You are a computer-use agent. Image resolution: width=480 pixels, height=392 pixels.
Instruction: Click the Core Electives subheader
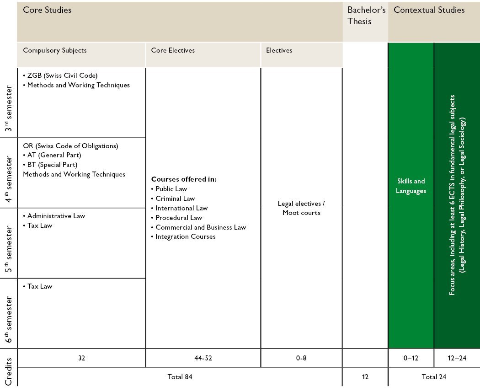(x=173, y=50)
